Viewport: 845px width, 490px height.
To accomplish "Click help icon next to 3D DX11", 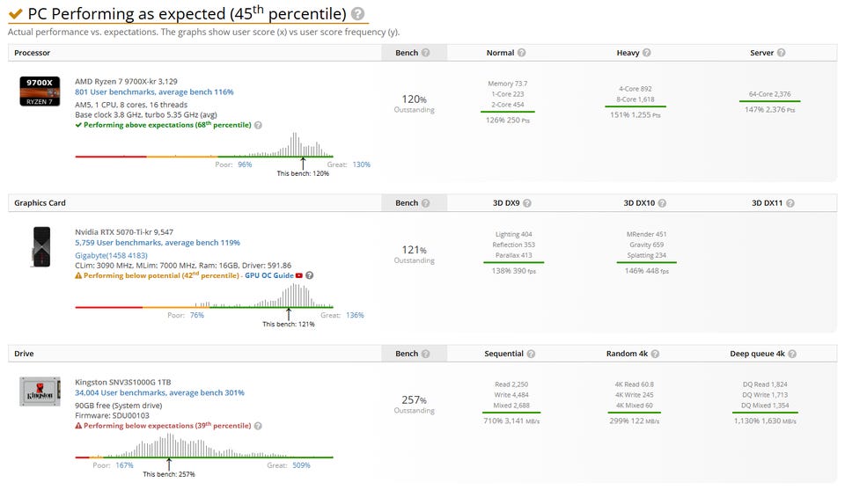I will pos(790,203).
